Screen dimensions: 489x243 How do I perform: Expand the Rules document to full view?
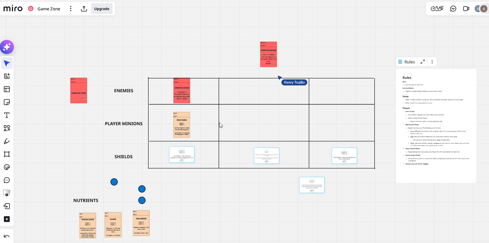click(423, 62)
